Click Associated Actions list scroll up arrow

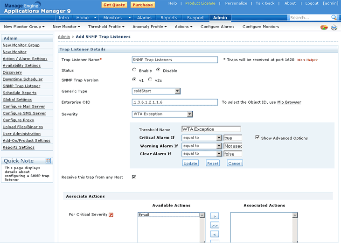click(x=295, y=215)
